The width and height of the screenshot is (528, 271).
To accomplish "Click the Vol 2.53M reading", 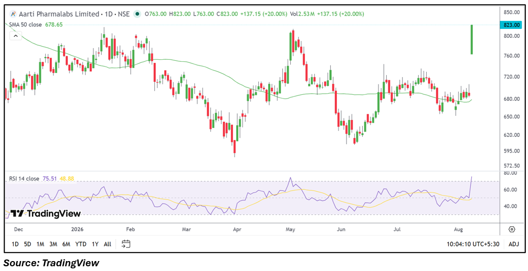I will click(302, 14).
